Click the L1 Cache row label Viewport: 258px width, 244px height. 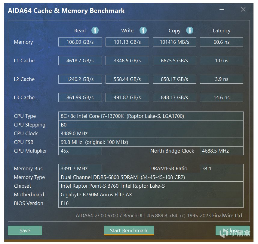pos(24,61)
